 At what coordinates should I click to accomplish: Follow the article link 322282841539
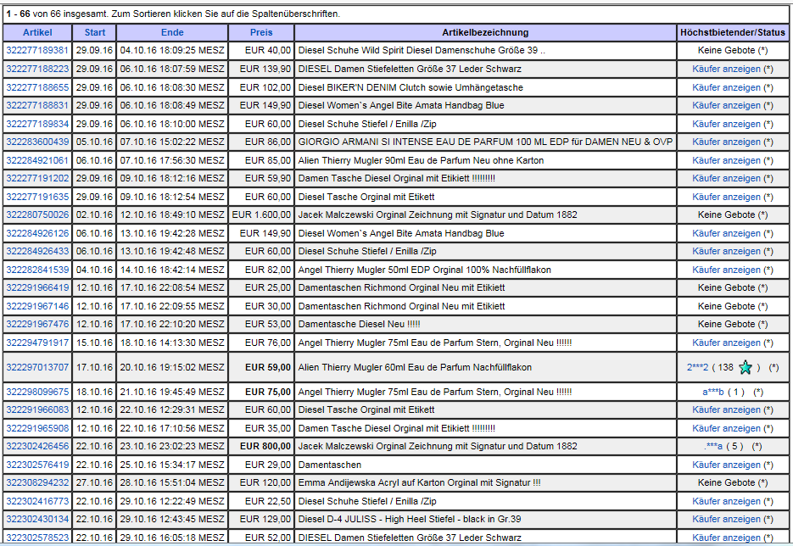coord(37,270)
